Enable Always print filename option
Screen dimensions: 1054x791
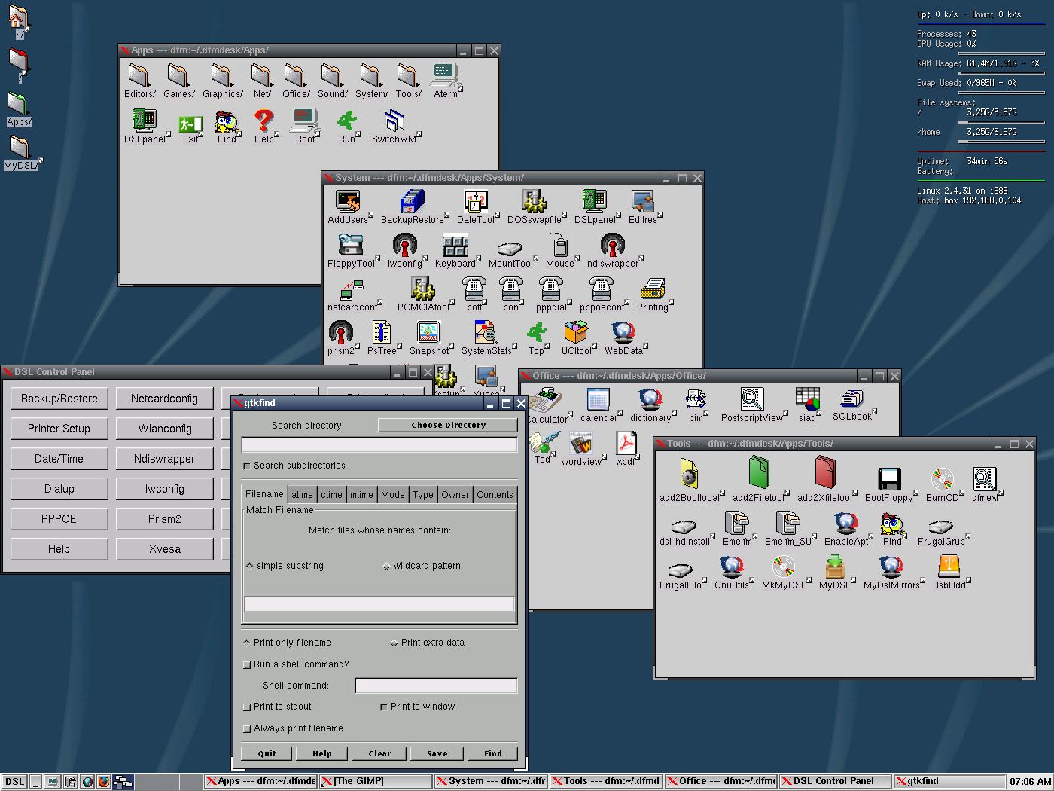(247, 729)
